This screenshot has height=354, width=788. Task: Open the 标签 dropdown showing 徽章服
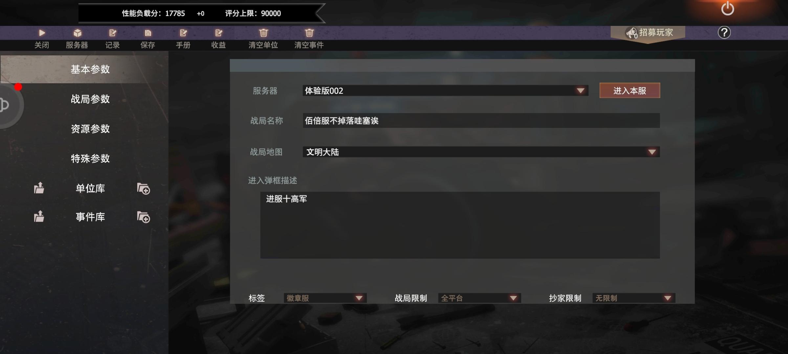325,298
